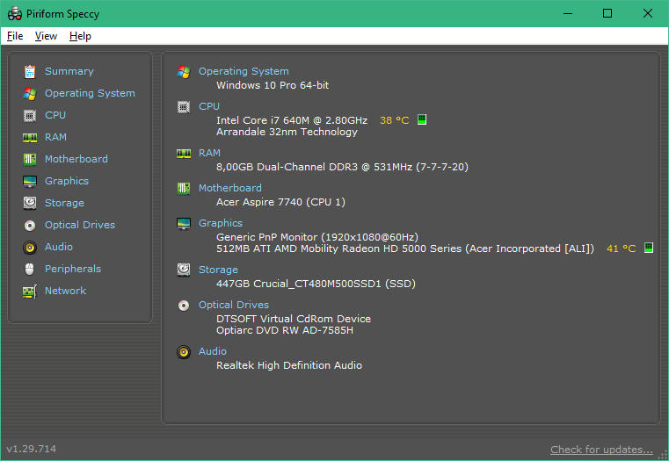Click the Summary clipboard icon in sidebar
This screenshot has height=461, width=669.
pos(30,72)
